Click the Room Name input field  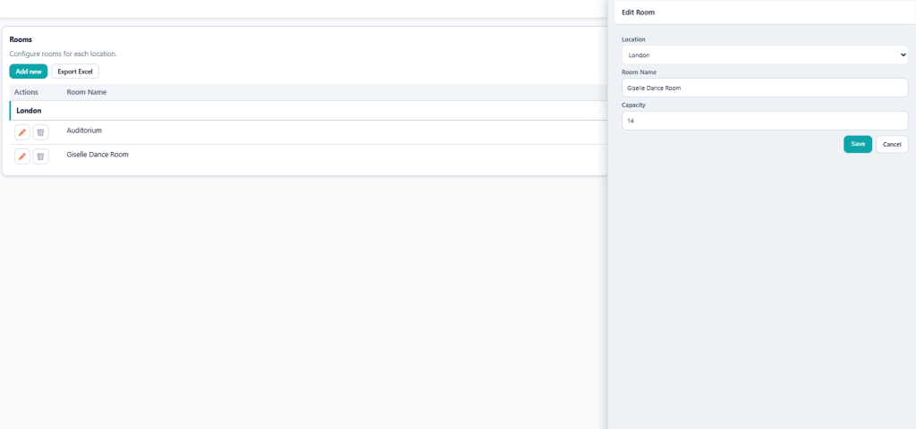[765, 88]
